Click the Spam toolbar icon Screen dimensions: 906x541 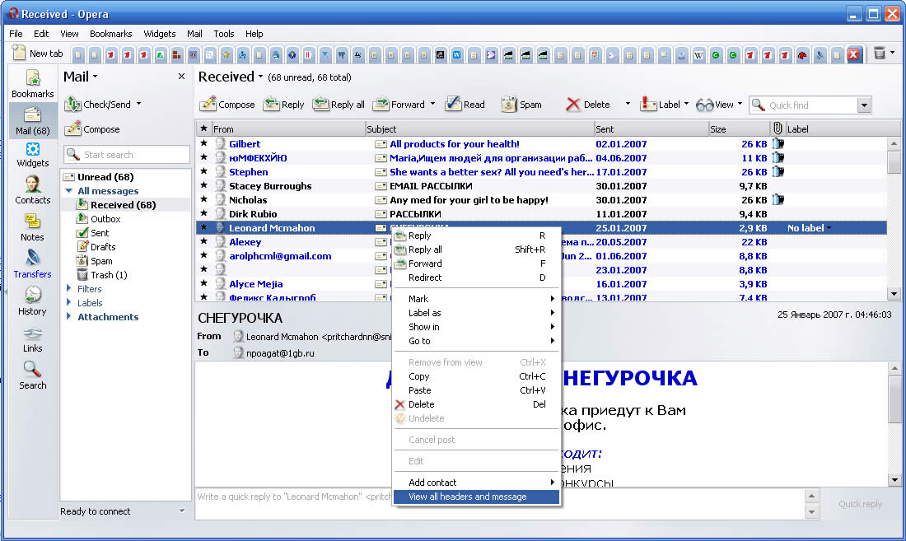coord(521,105)
